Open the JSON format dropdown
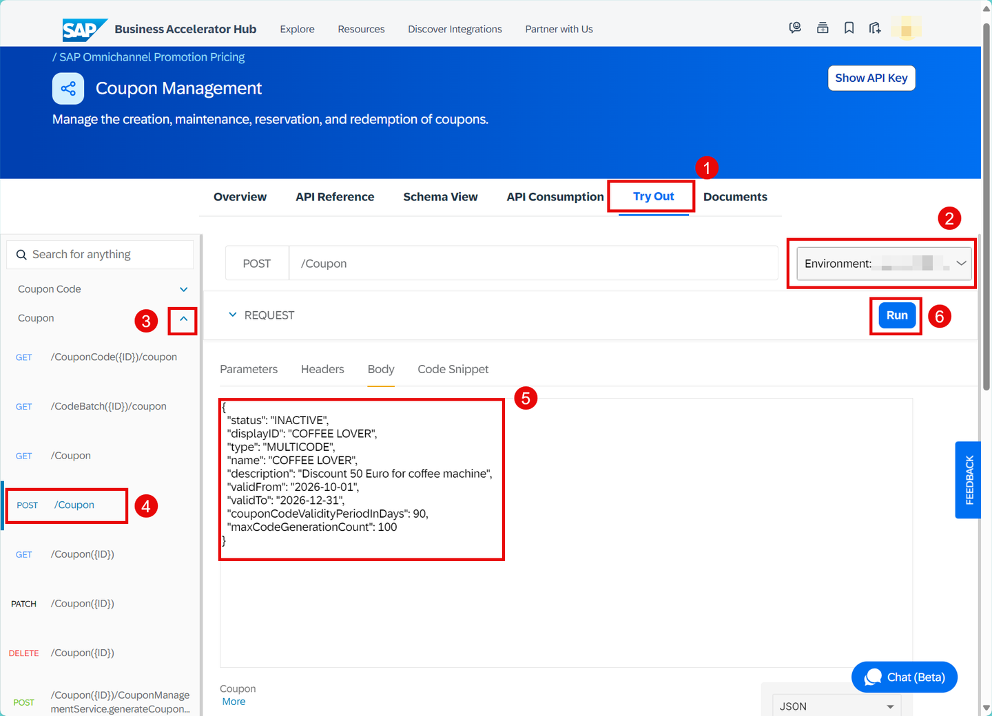 pos(836,706)
